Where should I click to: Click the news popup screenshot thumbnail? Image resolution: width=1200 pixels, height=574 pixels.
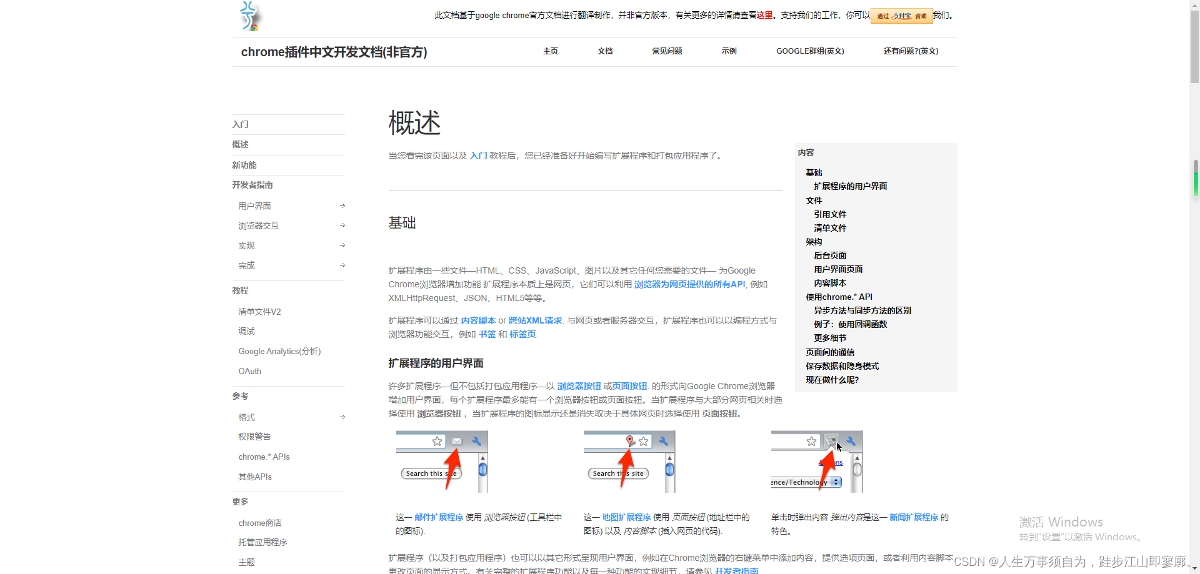point(816,462)
